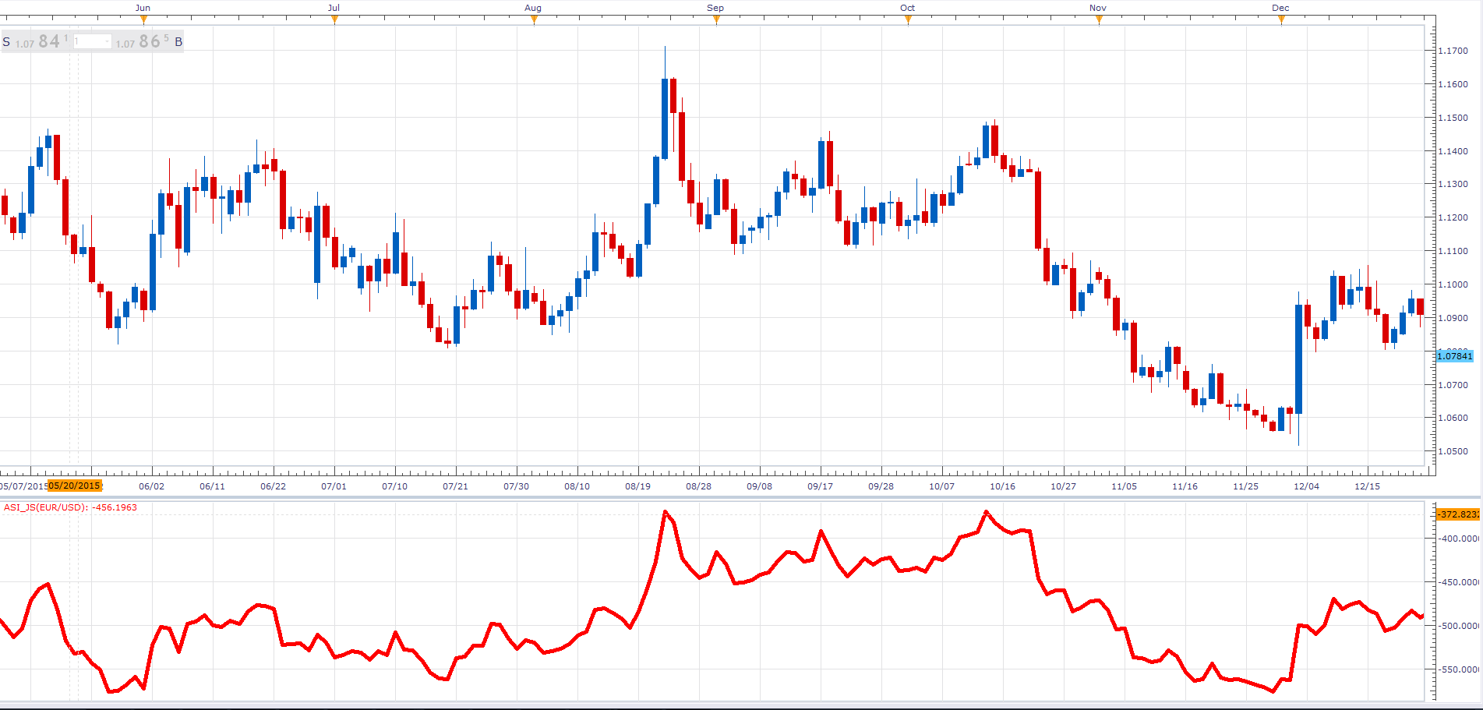Click the 06/22 date axis label
Viewport: 1483px width, 710px height.
273,486
